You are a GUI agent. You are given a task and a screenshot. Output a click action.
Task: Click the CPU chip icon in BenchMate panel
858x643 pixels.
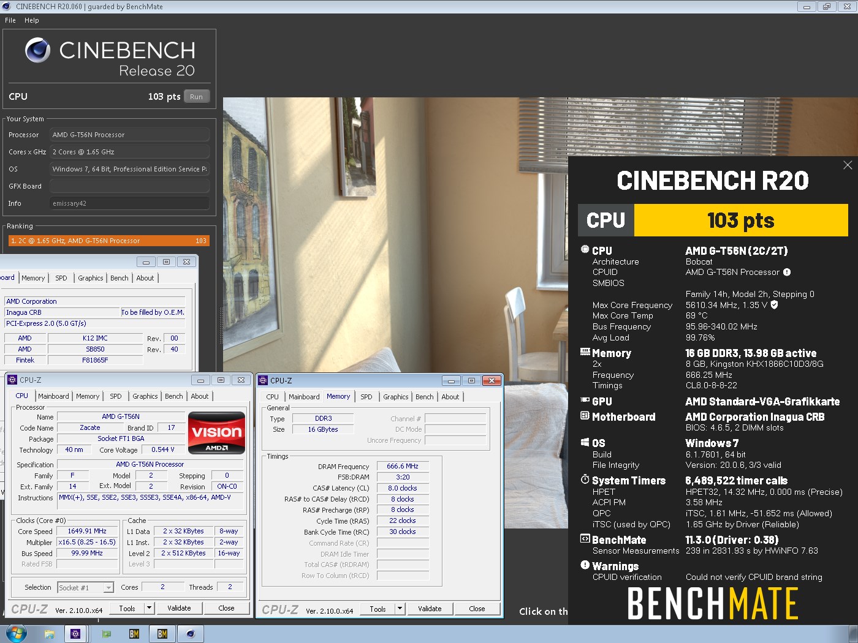pyautogui.click(x=585, y=249)
